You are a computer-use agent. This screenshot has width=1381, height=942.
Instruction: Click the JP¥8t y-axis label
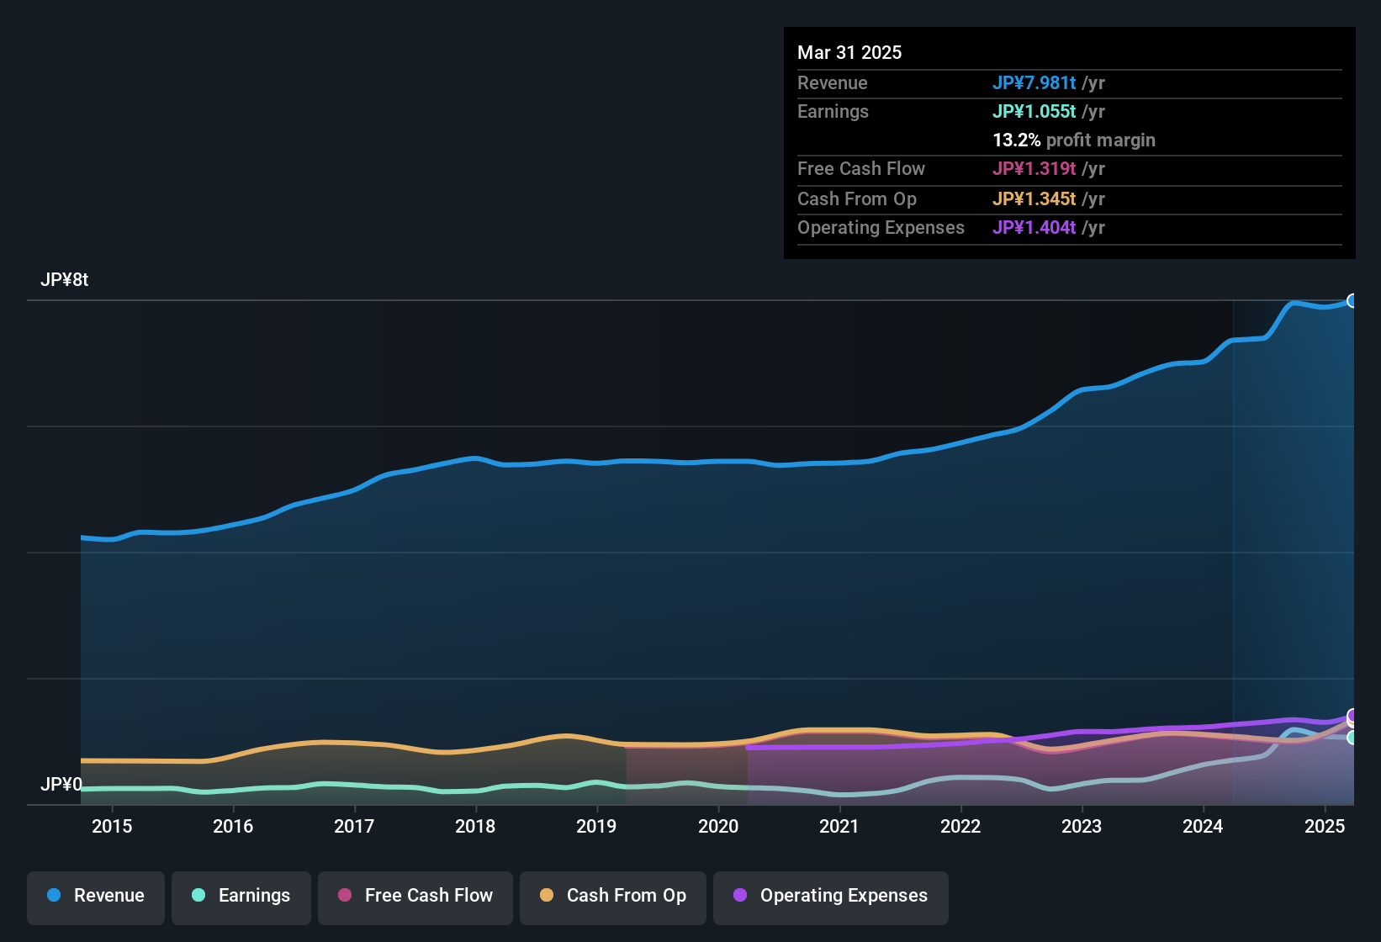[x=65, y=280]
